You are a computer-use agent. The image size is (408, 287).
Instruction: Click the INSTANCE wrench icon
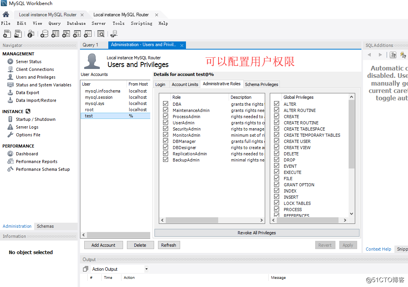coord(28,111)
